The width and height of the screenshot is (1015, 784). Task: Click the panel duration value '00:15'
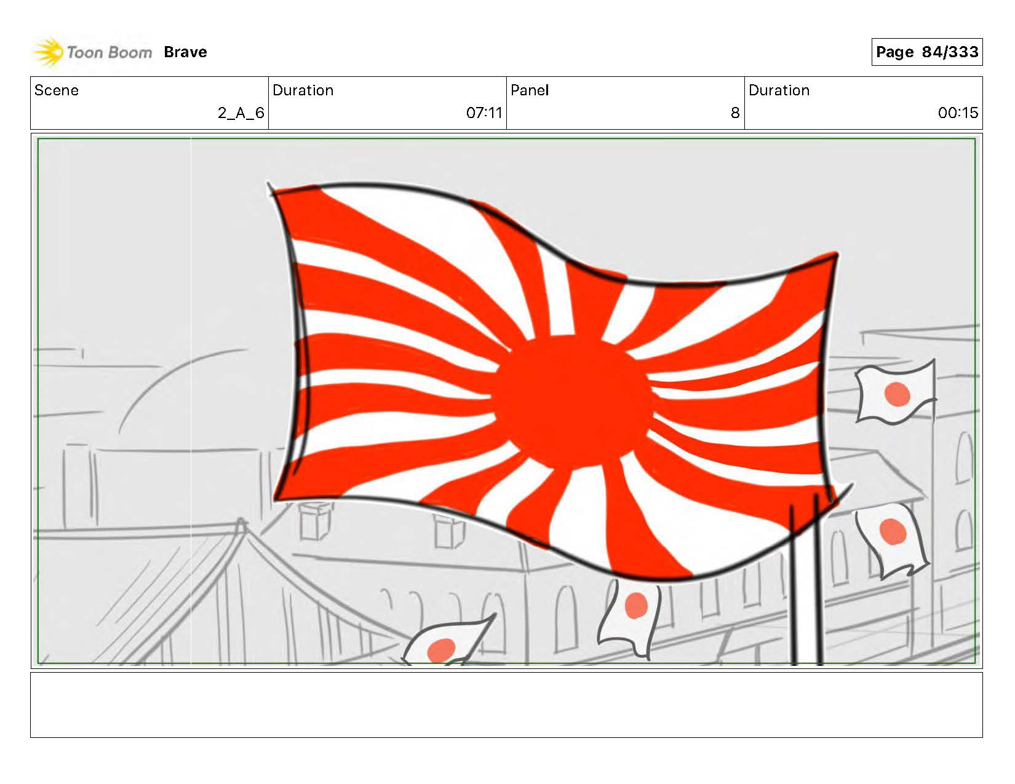pos(958,113)
